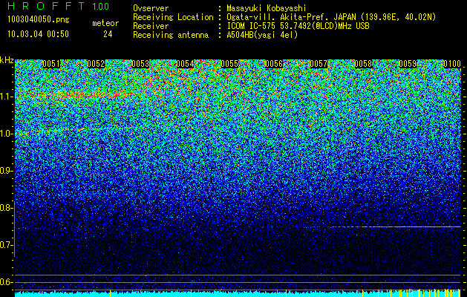Click the A504HB(yagi 4el) antenna text

pos(262,35)
